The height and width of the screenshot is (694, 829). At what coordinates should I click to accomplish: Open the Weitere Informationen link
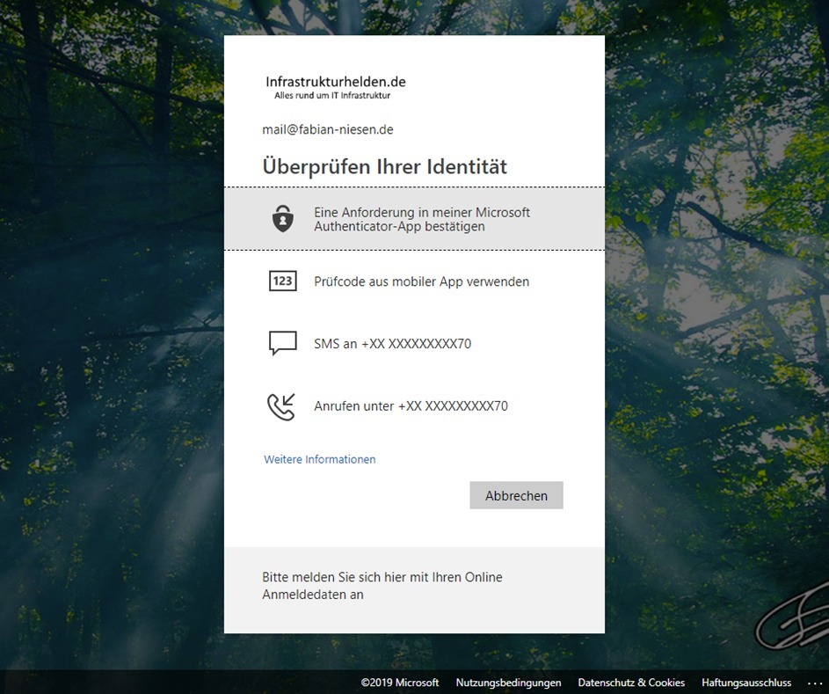point(320,459)
